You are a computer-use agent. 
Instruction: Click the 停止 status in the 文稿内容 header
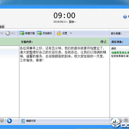click(x=104, y=42)
